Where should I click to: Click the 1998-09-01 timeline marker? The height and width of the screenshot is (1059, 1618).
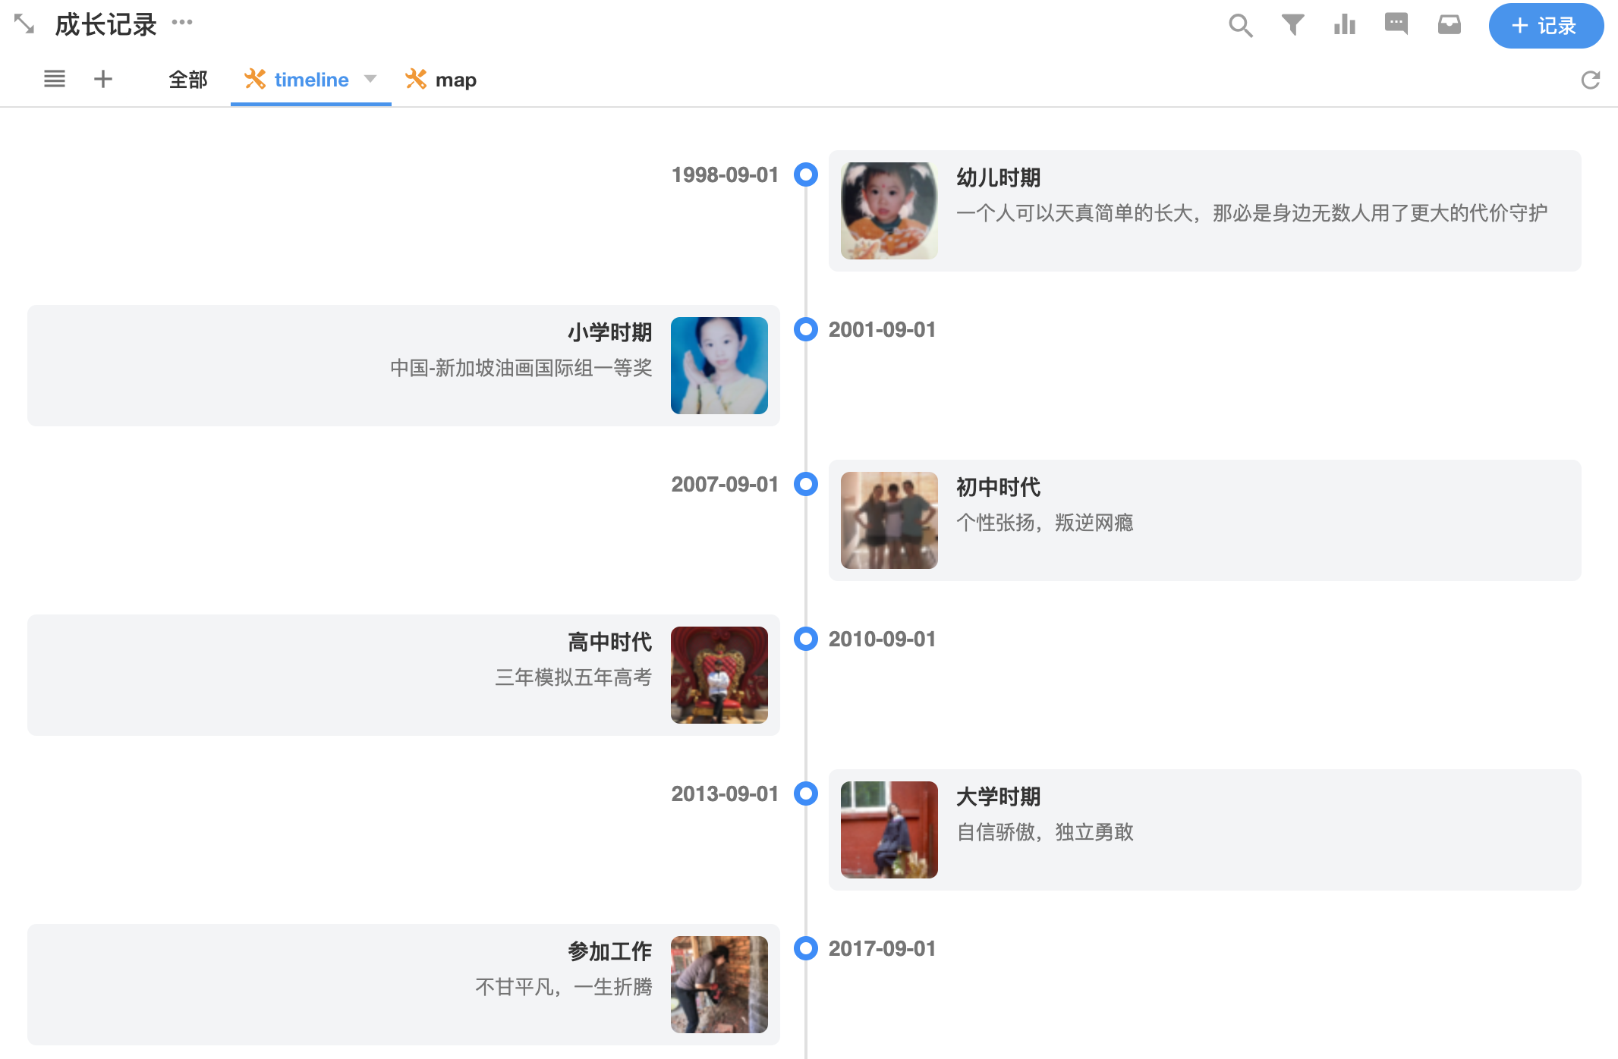coord(805,174)
